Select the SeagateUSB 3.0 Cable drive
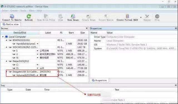178x104 pixels. (25, 72)
